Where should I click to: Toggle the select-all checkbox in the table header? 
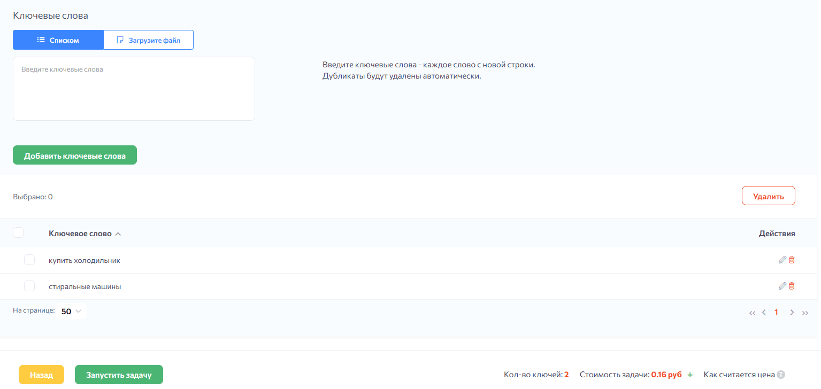pos(18,232)
